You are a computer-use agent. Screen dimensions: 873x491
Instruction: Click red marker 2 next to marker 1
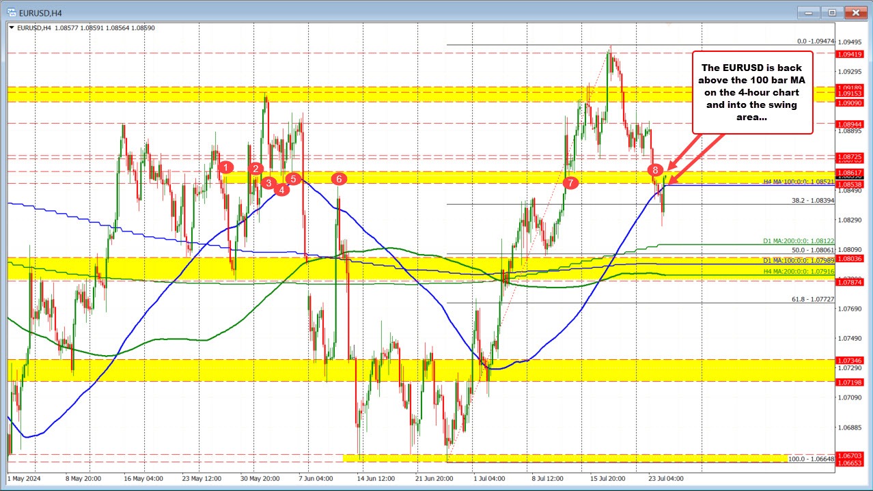pyautogui.click(x=255, y=167)
